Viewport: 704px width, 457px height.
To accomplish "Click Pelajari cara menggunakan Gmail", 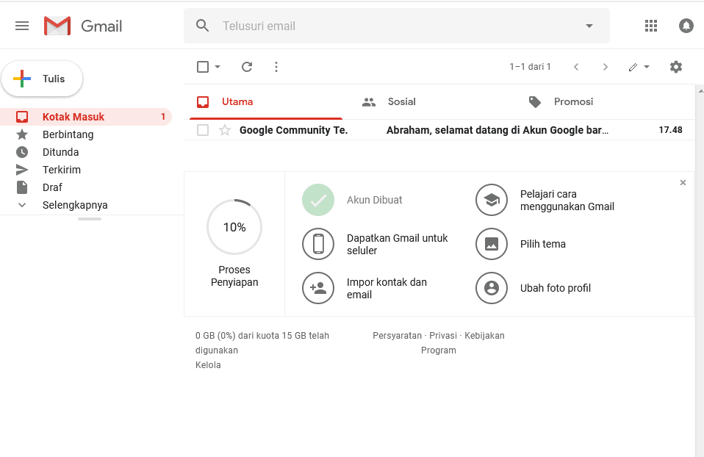I will 567,201.
